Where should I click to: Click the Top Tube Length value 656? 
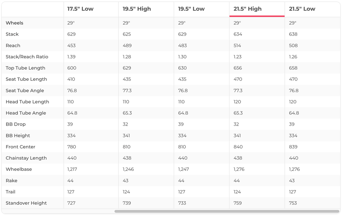(x=238, y=68)
